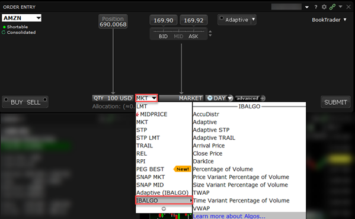This screenshot has height=219, width=355.
Task: Expand advanced options plus icon
Action: coord(262,98)
